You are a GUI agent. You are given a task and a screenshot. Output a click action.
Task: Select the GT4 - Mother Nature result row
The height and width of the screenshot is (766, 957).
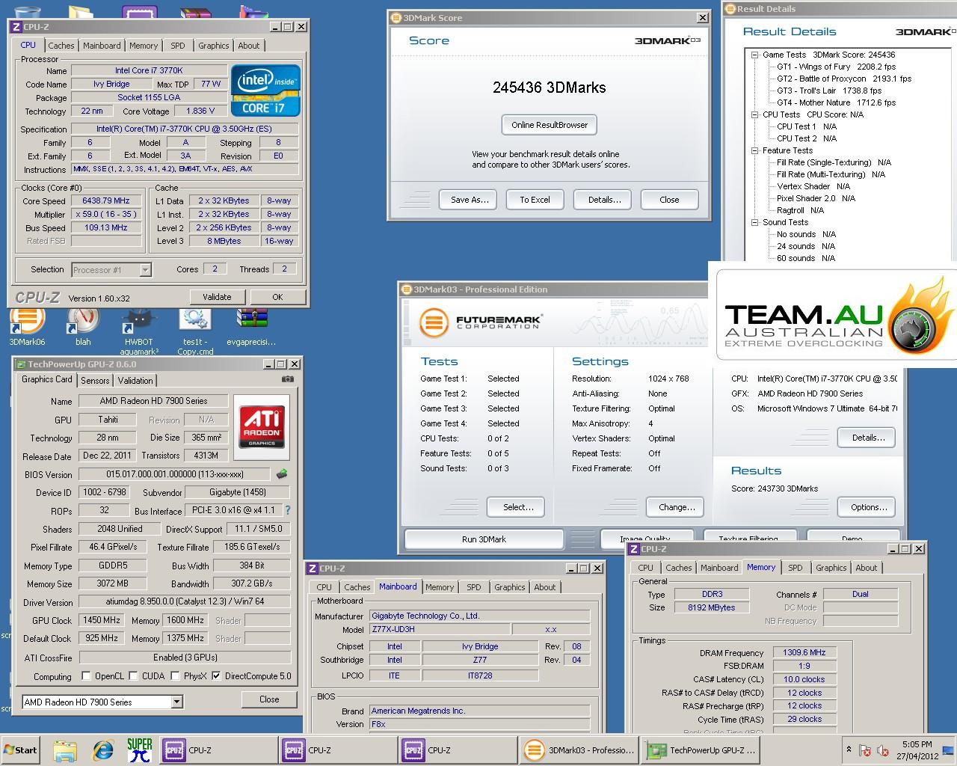[836, 102]
